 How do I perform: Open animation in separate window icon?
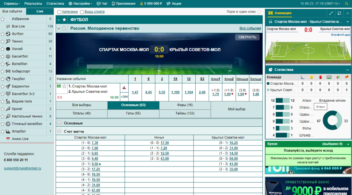[339, 13]
